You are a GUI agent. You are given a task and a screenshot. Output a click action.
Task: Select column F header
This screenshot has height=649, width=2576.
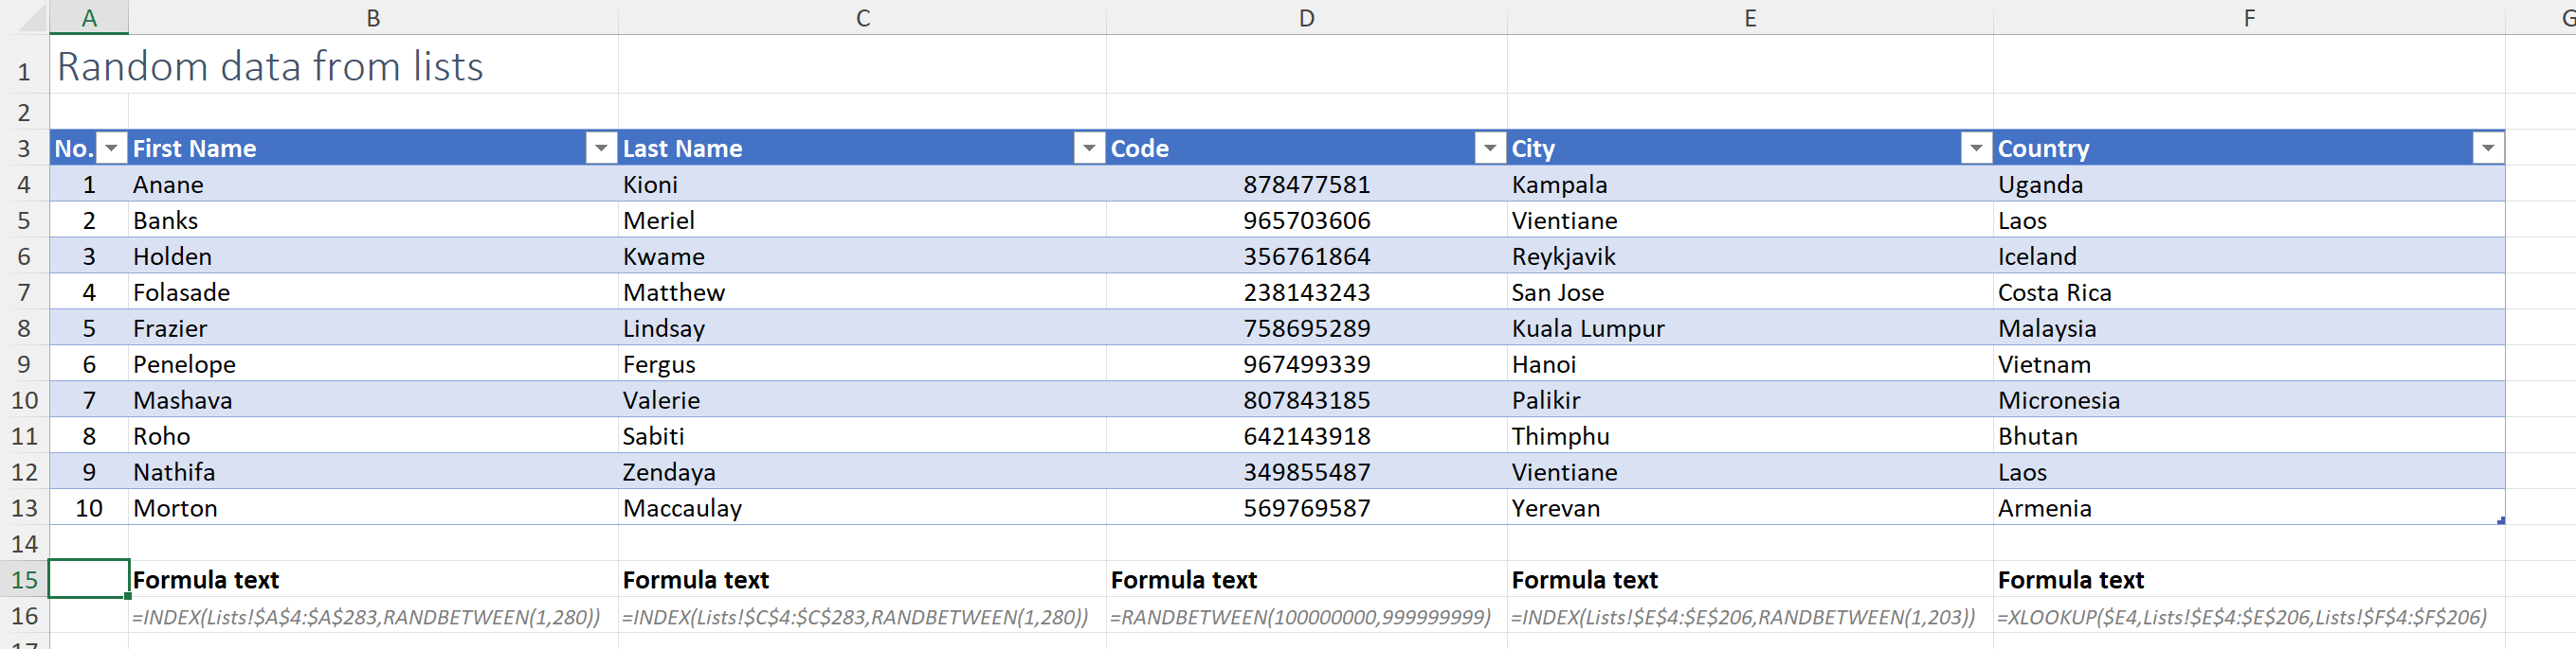[x=2249, y=18]
